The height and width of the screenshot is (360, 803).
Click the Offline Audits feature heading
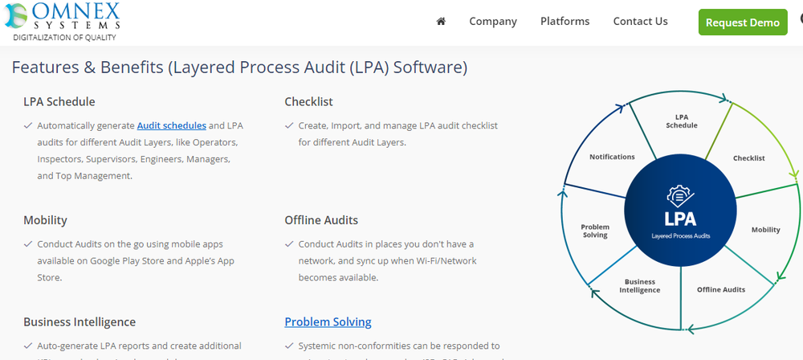point(321,220)
